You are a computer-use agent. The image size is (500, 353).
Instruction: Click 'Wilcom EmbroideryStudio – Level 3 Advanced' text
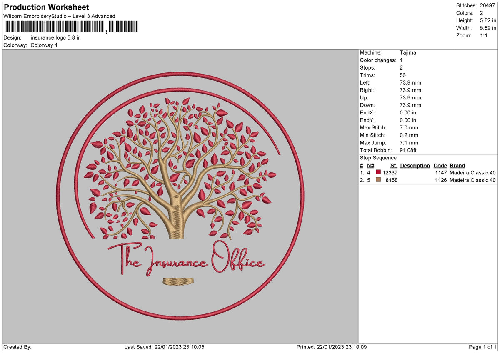tap(59, 16)
